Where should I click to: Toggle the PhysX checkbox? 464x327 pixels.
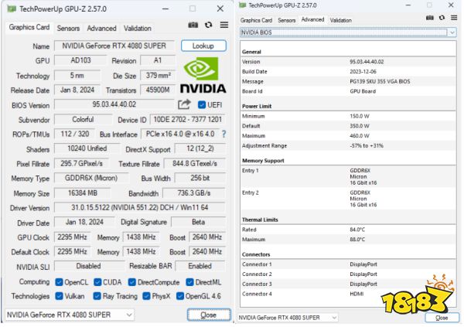(146, 296)
